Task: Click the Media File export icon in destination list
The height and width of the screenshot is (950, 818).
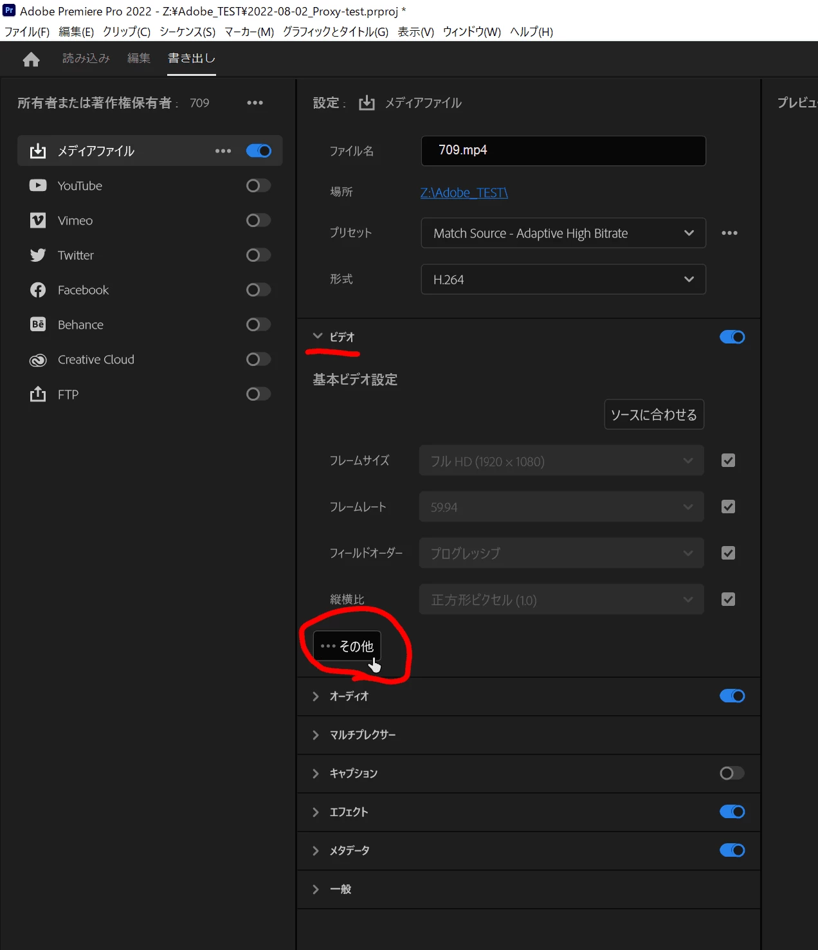Action: (38, 151)
